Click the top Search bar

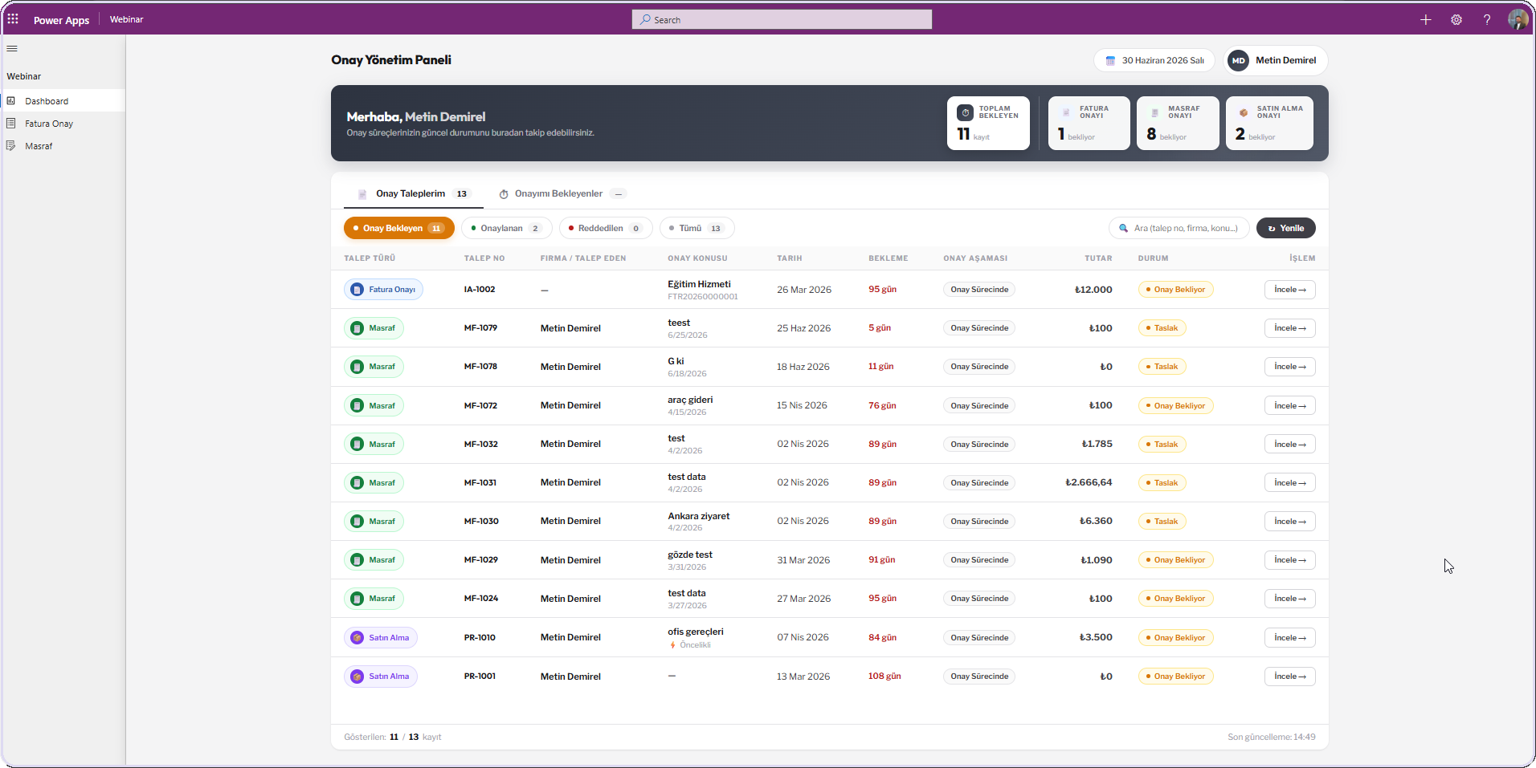pyautogui.click(x=782, y=19)
